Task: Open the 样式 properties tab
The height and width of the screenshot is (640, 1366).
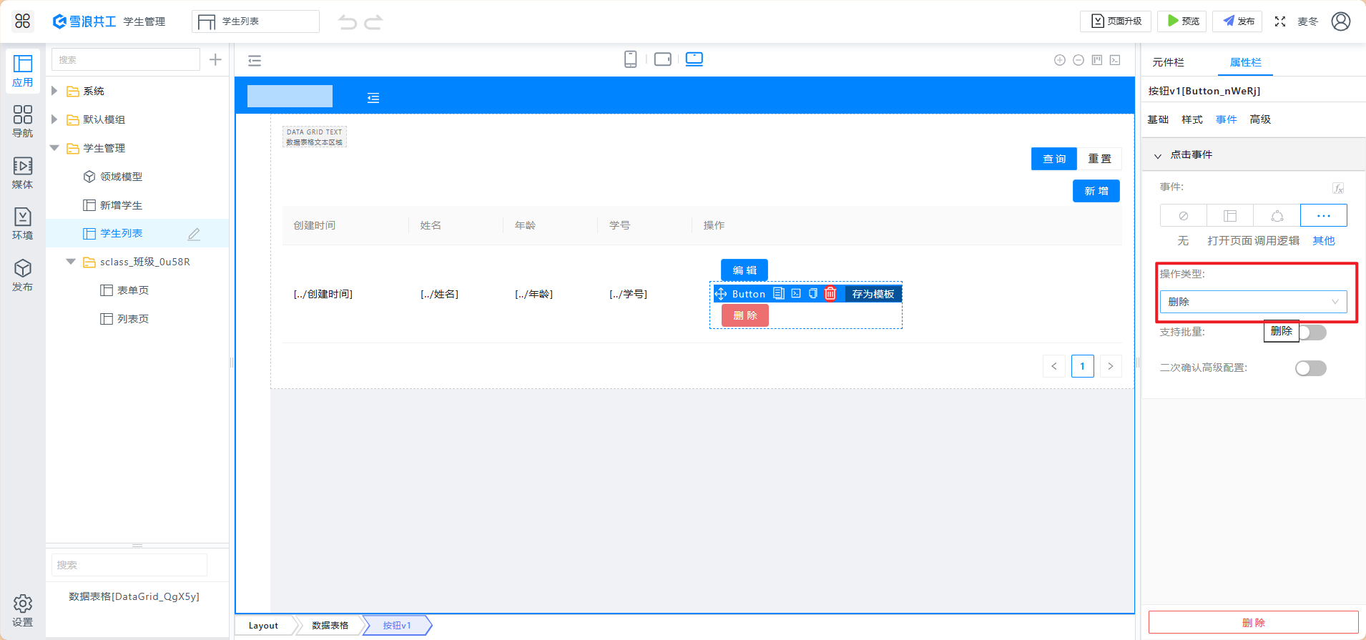Action: pos(1192,119)
